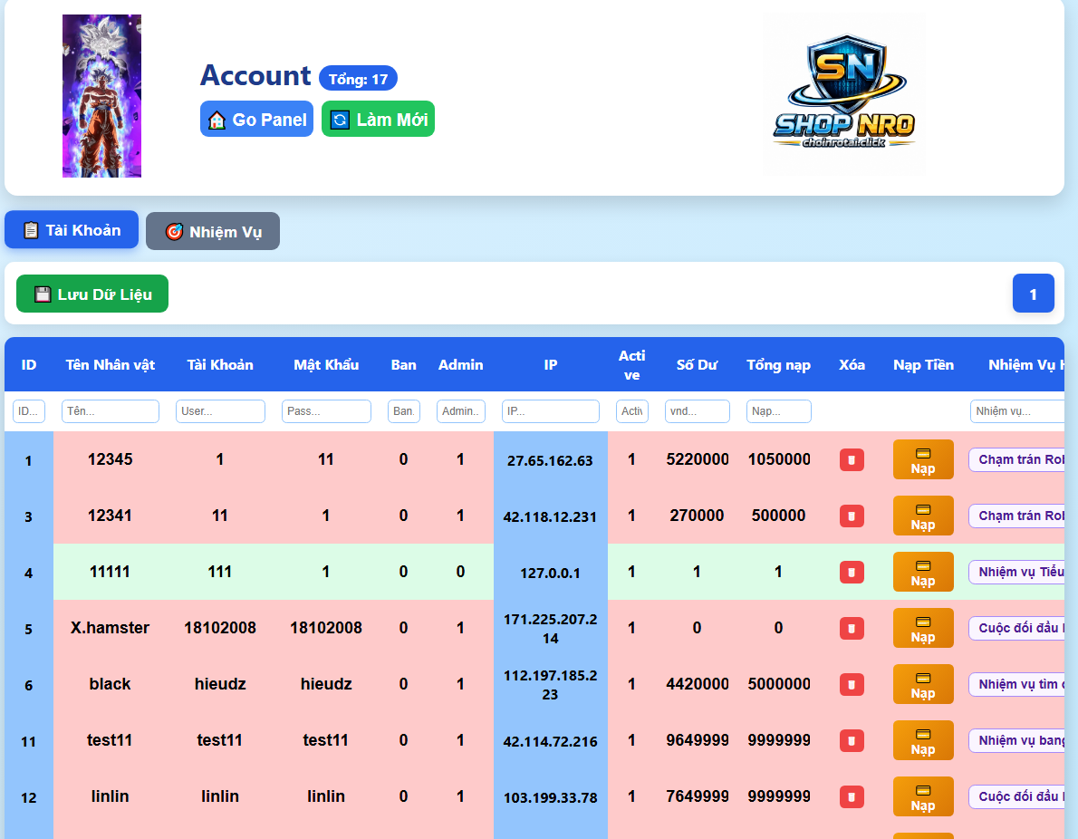Click password cell 18102008

[x=326, y=628]
